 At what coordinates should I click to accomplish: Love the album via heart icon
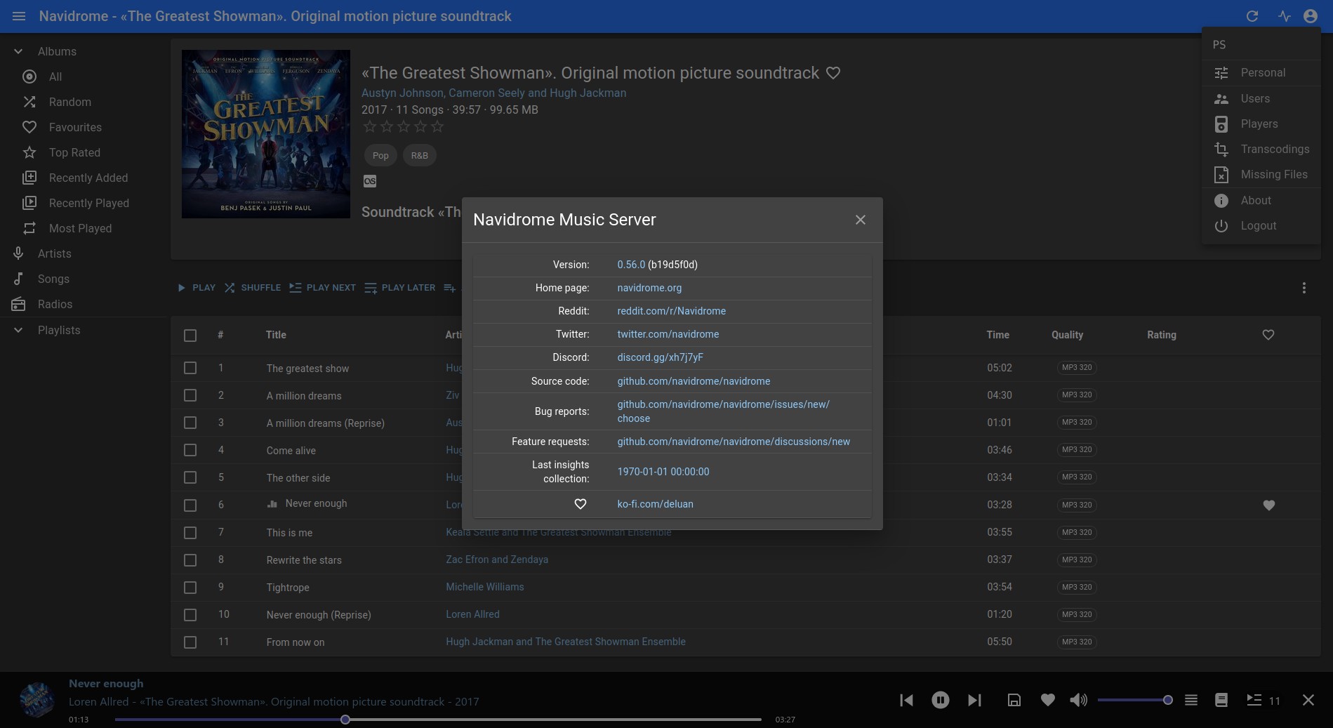(x=833, y=73)
